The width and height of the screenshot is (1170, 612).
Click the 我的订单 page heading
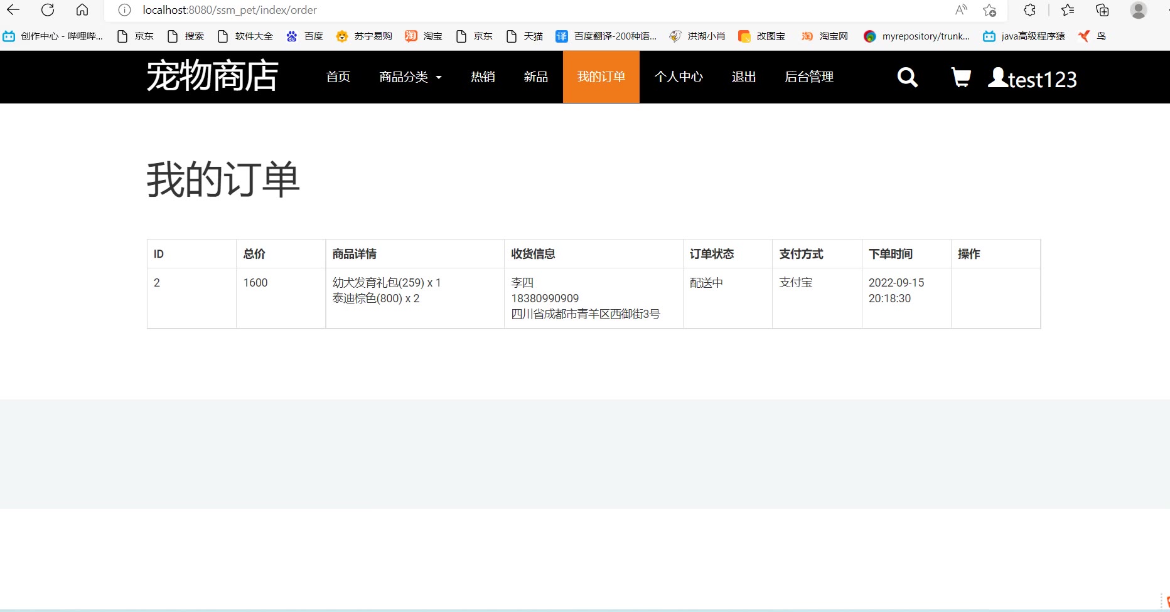tap(223, 179)
